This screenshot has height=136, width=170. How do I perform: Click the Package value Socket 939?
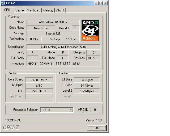(x=53, y=34)
